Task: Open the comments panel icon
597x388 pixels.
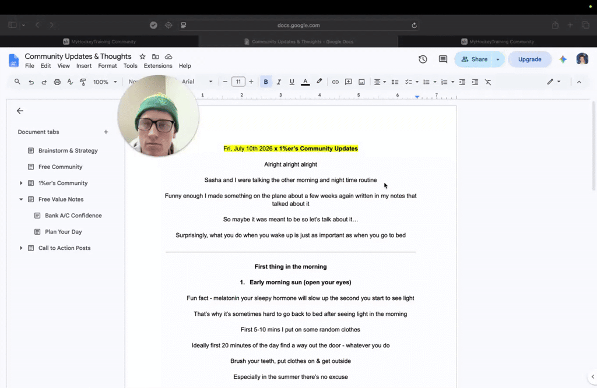Action: [443, 59]
